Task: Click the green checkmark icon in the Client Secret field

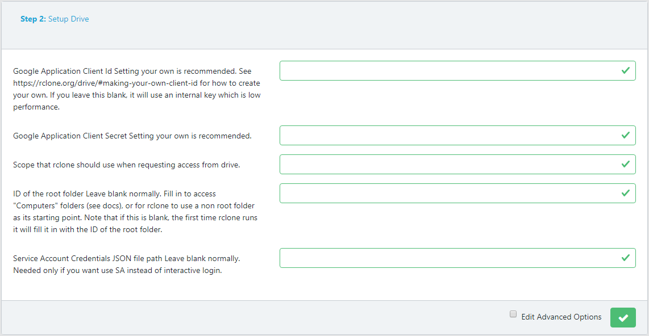Action: [625, 135]
